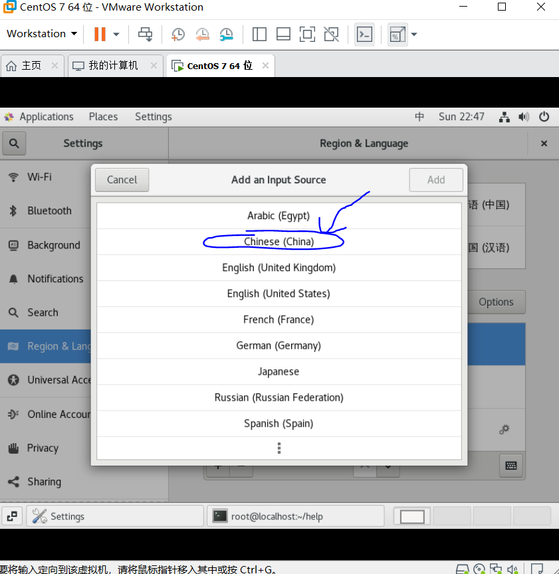Close the Region & Language window

[x=544, y=143]
